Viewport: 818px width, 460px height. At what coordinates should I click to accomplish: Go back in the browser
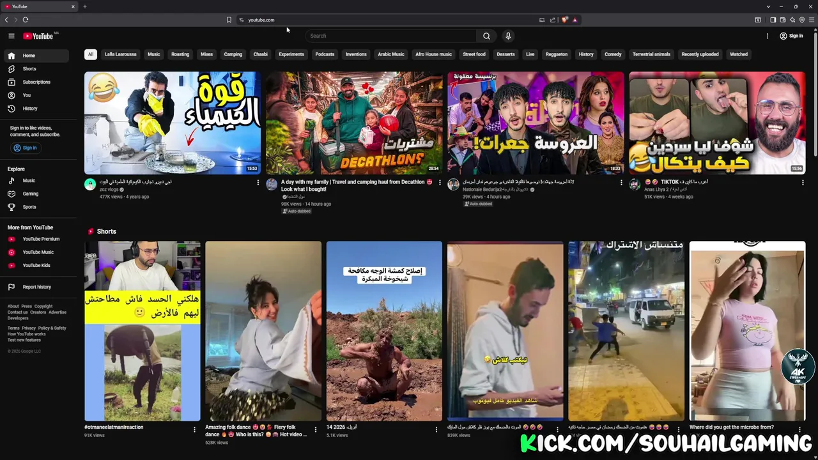pyautogui.click(x=6, y=20)
